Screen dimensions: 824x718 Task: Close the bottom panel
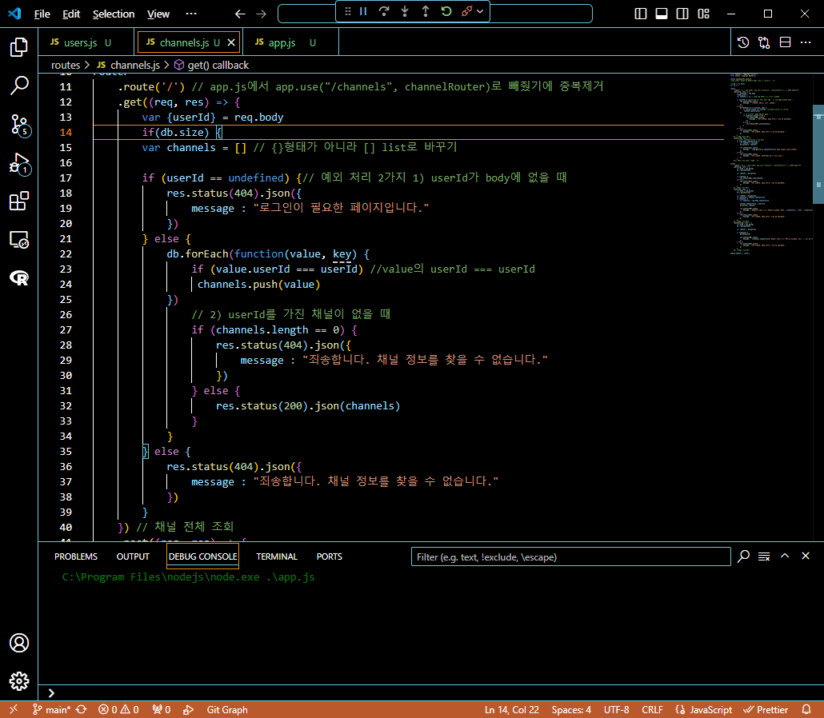(805, 556)
